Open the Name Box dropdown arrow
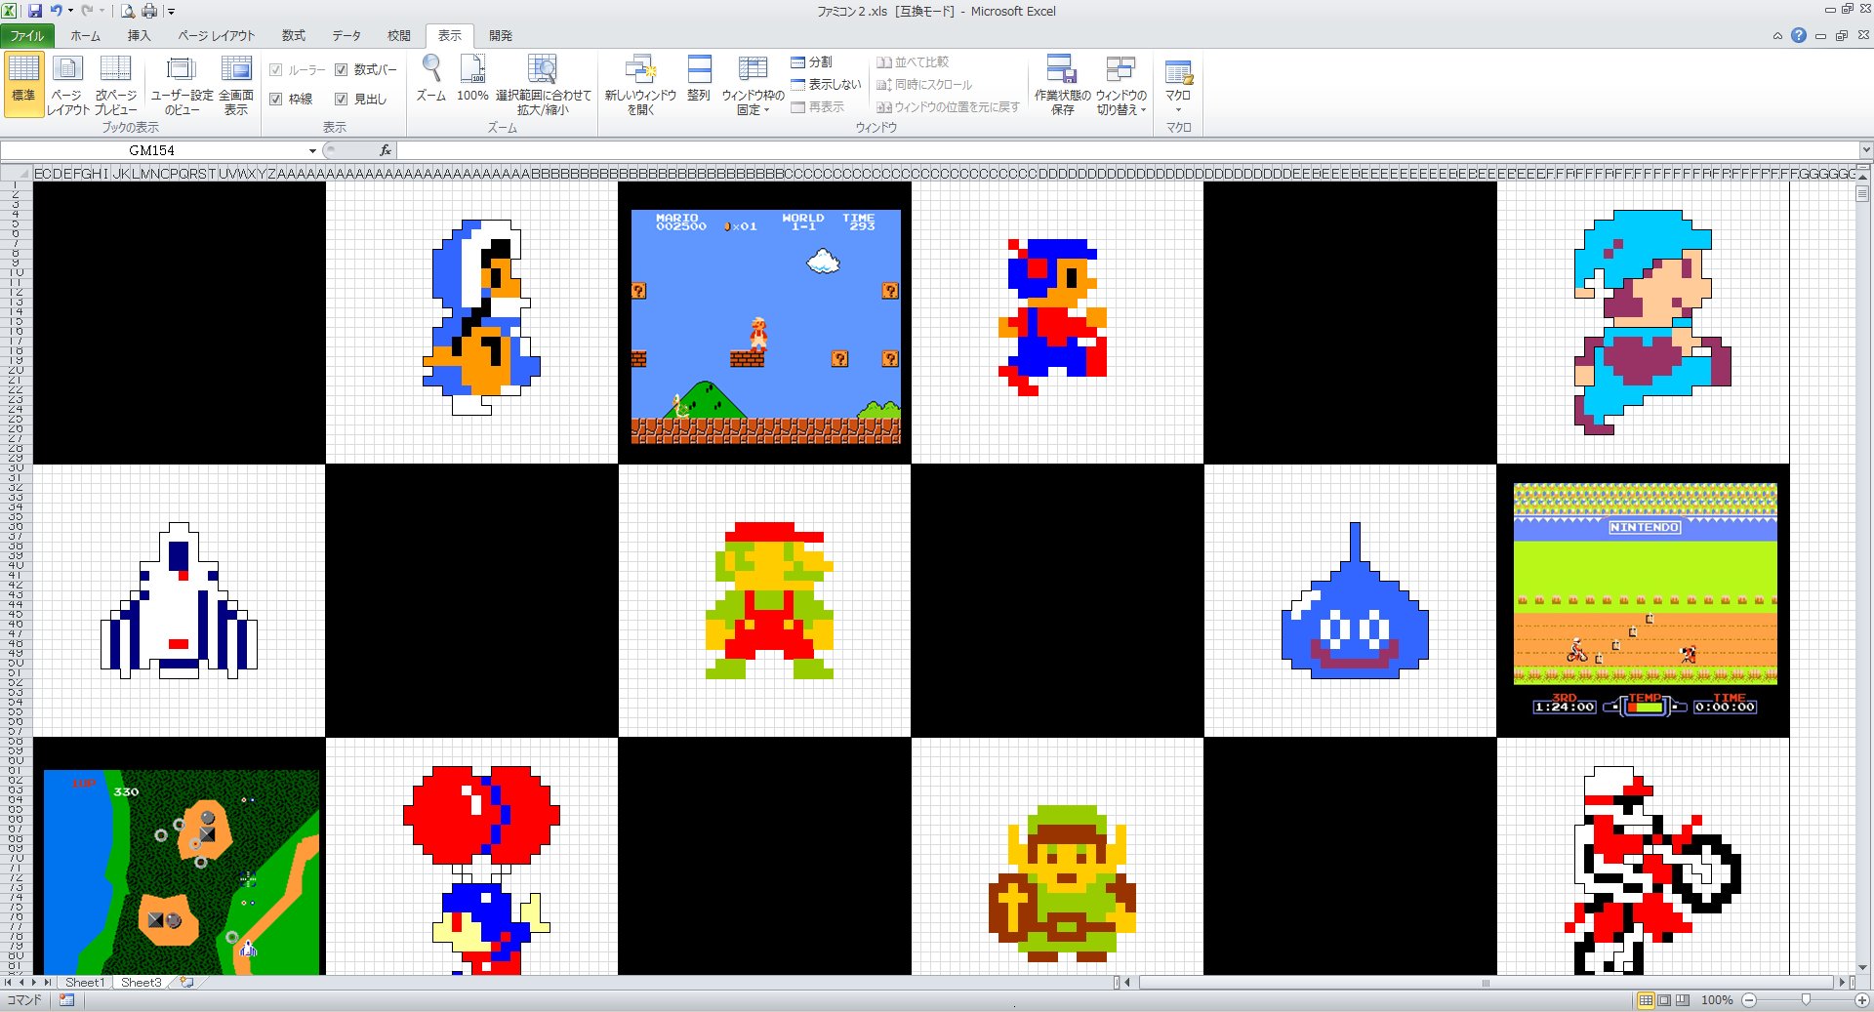 [312, 150]
